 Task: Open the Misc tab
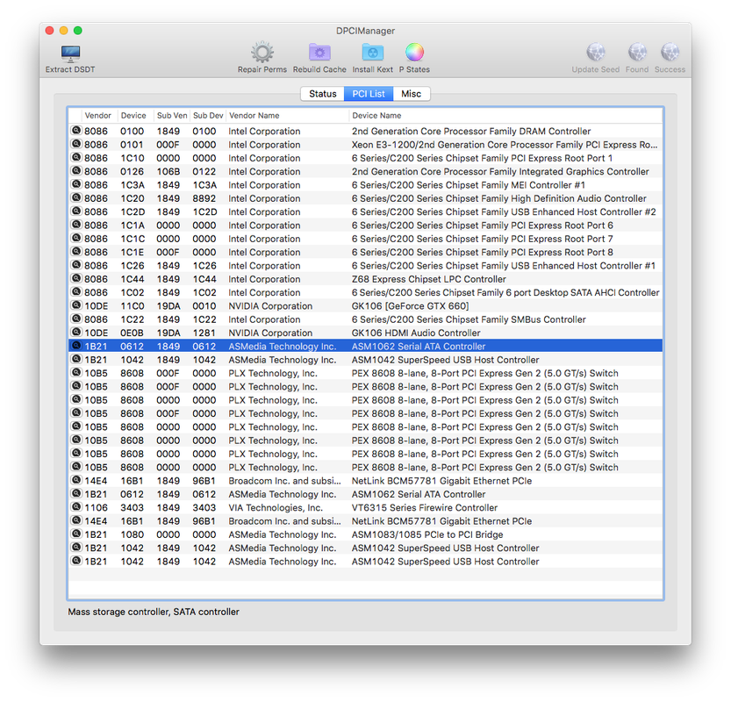(x=412, y=94)
